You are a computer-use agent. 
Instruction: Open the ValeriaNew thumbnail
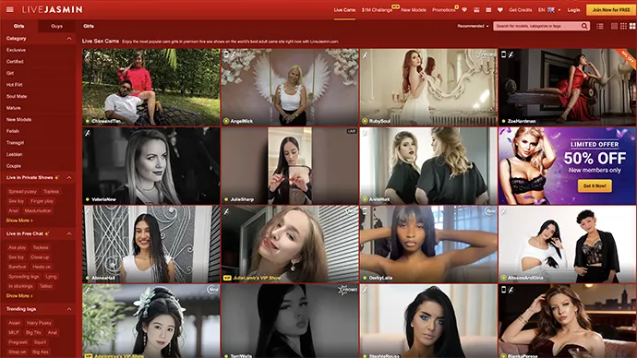151,165
